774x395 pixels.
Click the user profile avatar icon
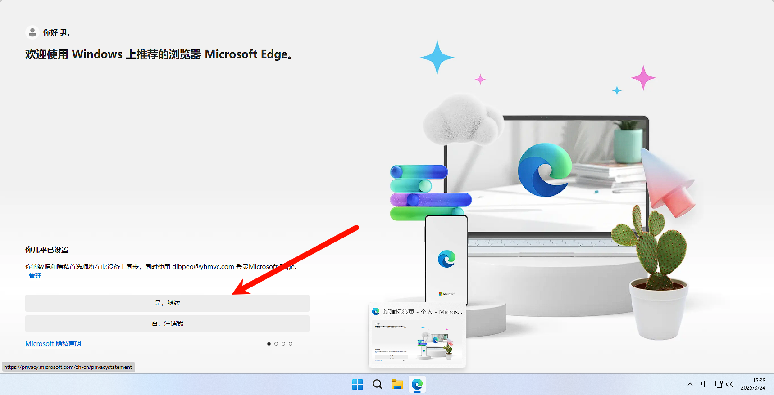click(x=32, y=32)
